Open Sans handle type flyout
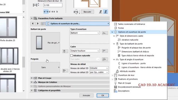This screenshot has height=100, width=178. (45, 67)
